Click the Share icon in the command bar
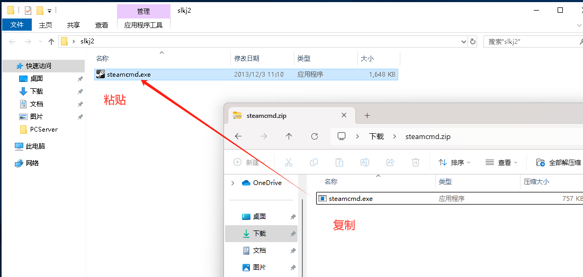 click(390, 162)
